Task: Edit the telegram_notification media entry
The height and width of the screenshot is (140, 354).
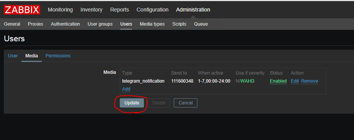Action: click(295, 81)
